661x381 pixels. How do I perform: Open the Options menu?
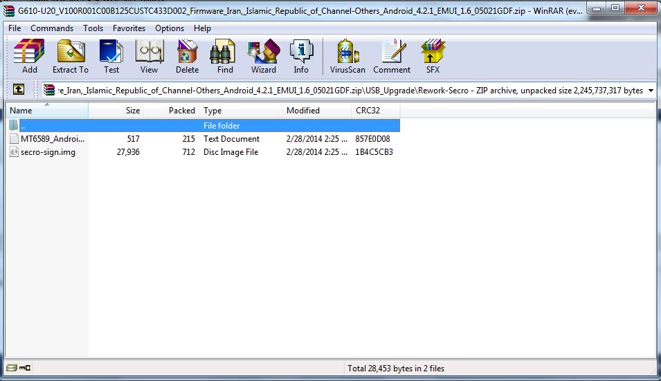click(x=170, y=28)
